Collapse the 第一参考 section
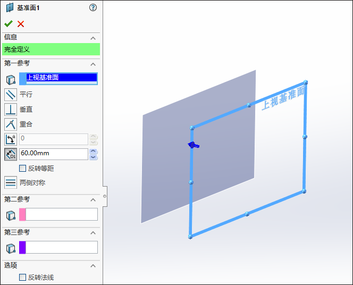353x285 pixels. 93,64
